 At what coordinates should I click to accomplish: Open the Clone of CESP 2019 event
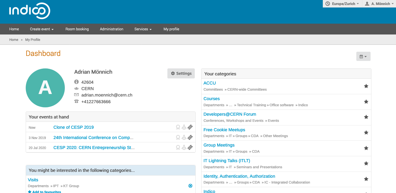(73, 127)
